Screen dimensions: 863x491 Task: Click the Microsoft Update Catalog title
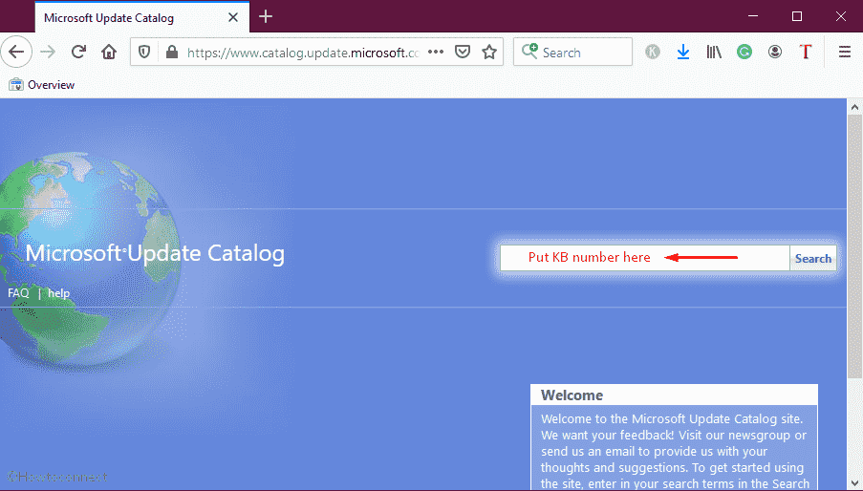(155, 253)
